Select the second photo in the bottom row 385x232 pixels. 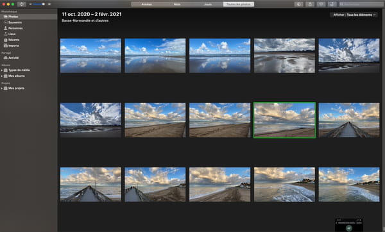click(155, 185)
